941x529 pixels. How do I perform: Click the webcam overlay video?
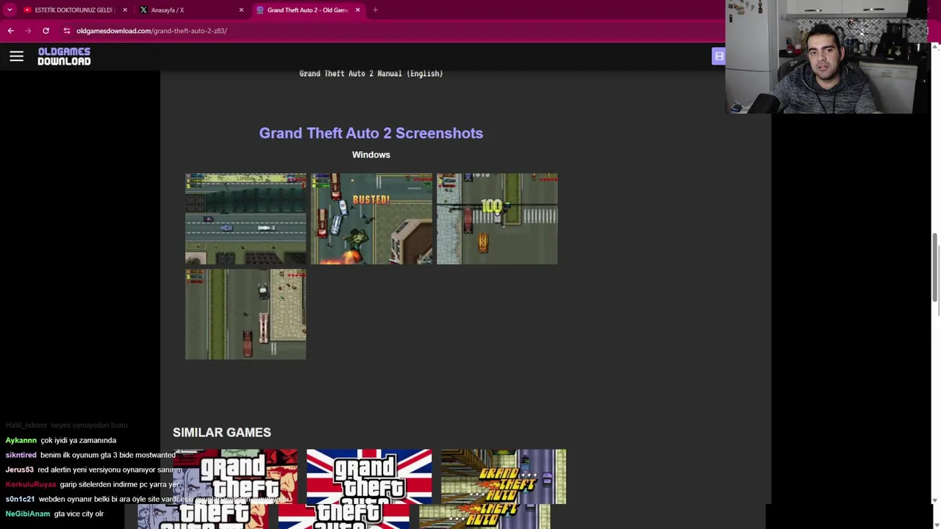826,57
